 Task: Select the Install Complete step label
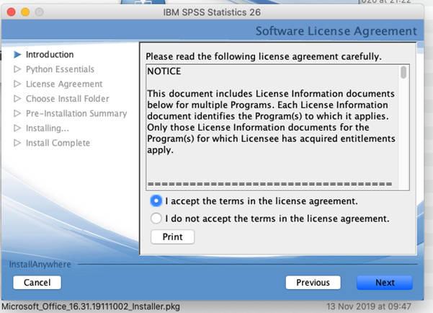[x=58, y=143]
